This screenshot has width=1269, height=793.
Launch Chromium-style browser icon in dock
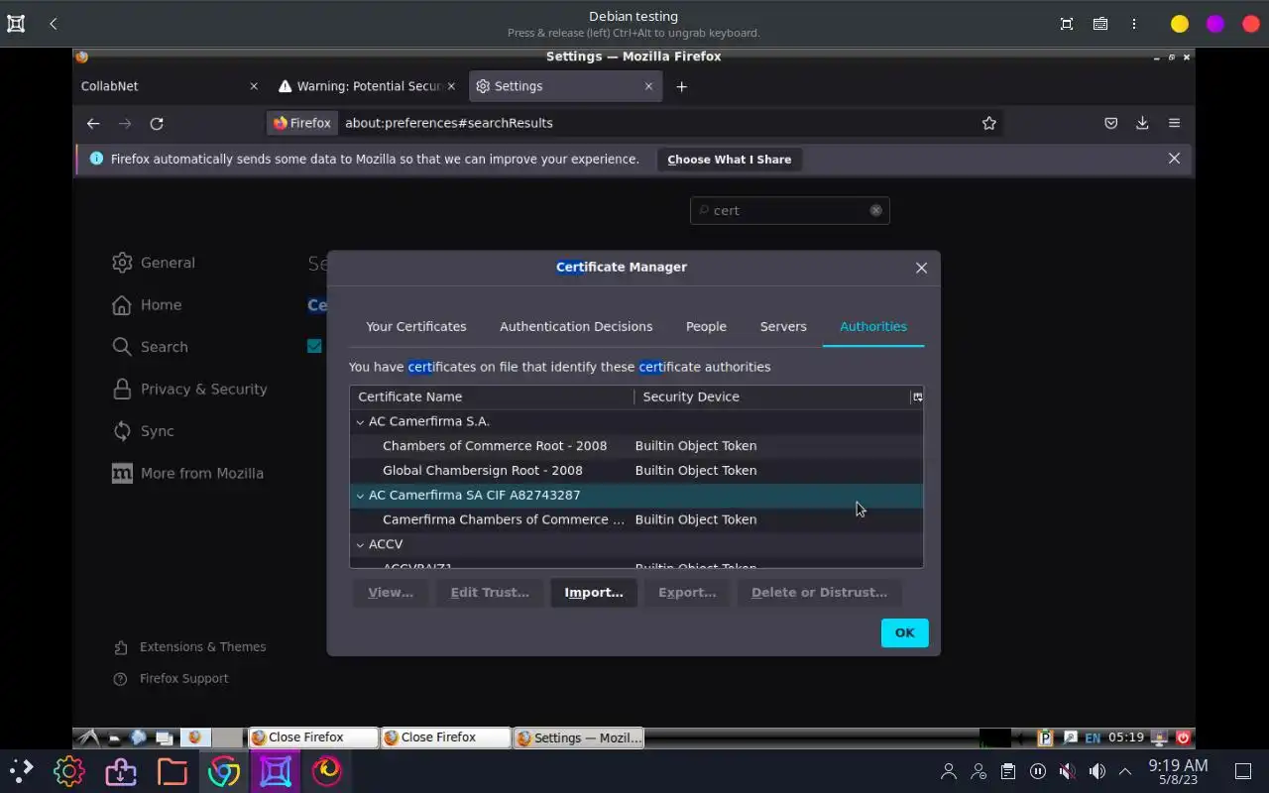tap(223, 771)
